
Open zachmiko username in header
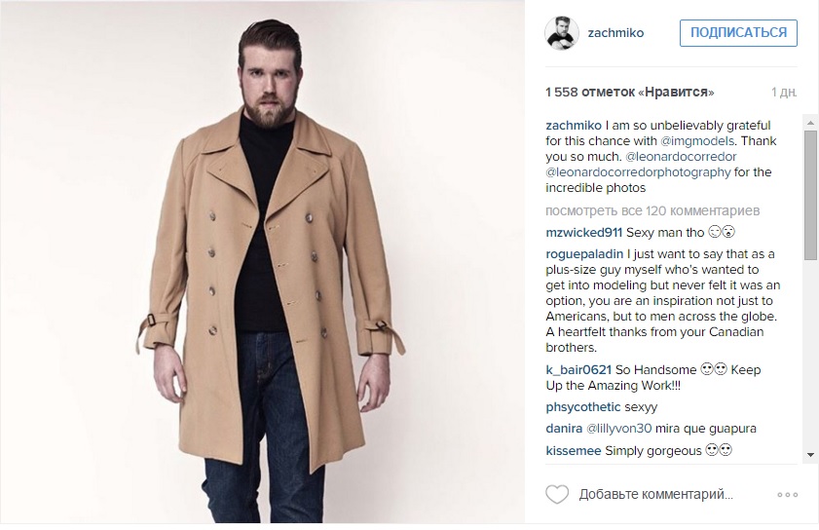[x=615, y=33]
